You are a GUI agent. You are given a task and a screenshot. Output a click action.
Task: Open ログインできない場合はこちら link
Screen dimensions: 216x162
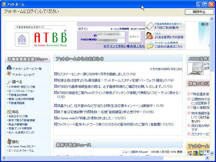[x=124, y=46]
